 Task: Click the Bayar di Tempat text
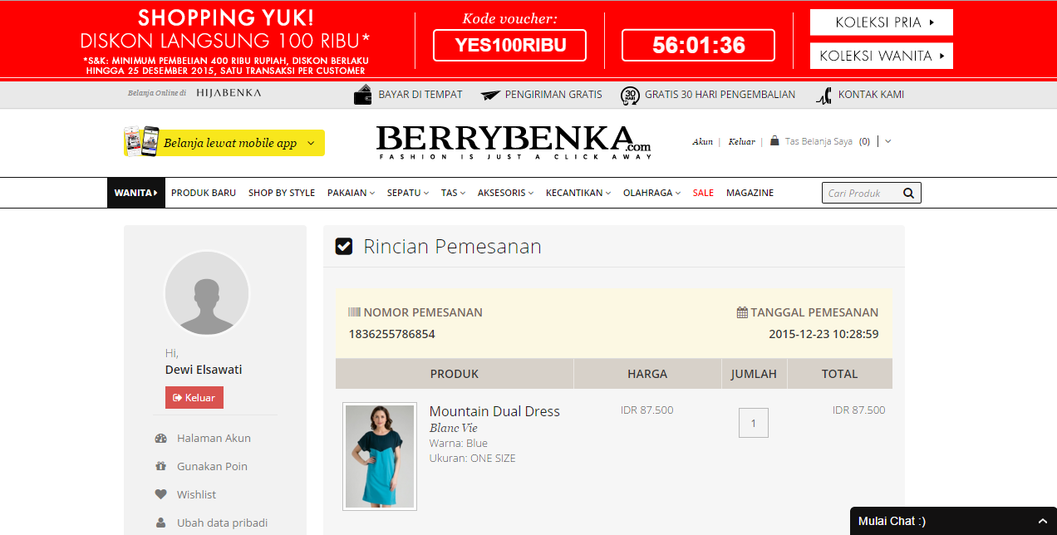[420, 95]
